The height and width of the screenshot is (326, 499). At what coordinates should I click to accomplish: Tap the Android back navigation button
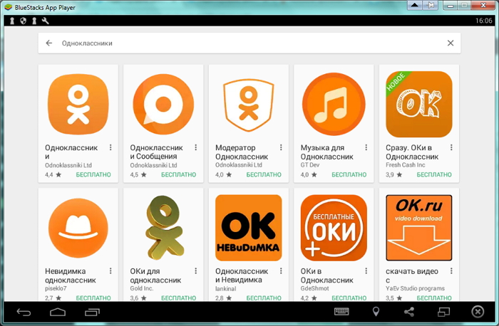24,312
